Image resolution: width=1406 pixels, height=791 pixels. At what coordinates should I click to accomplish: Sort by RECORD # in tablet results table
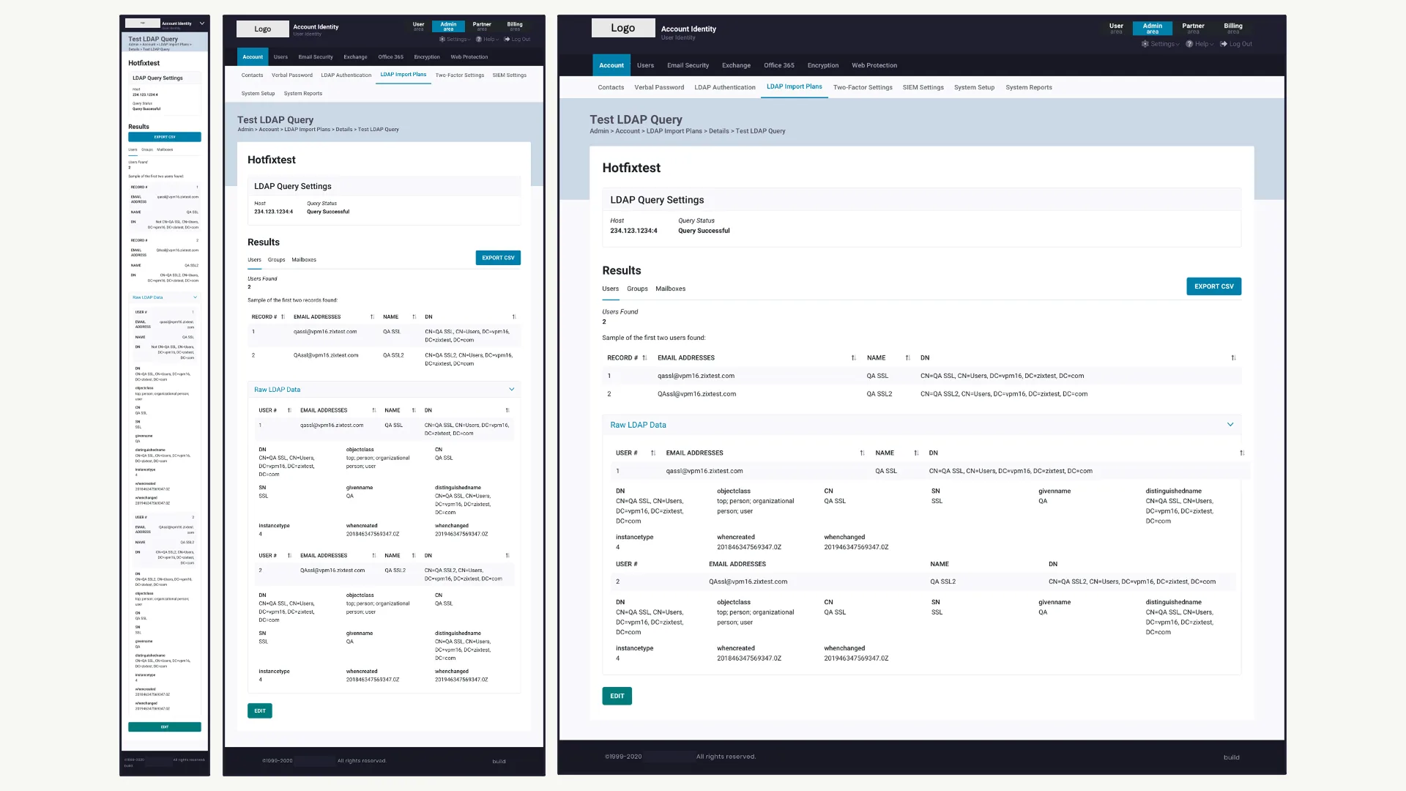click(x=283, y=317)
